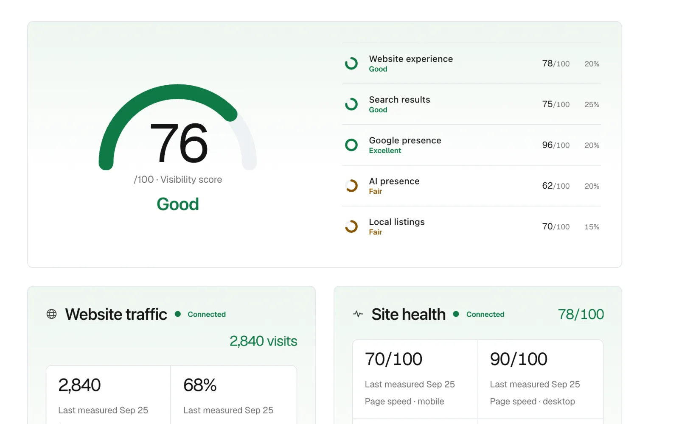679x424 pixels.
Task: Click the AI presence progress ring icon
Action: [351, 186]
